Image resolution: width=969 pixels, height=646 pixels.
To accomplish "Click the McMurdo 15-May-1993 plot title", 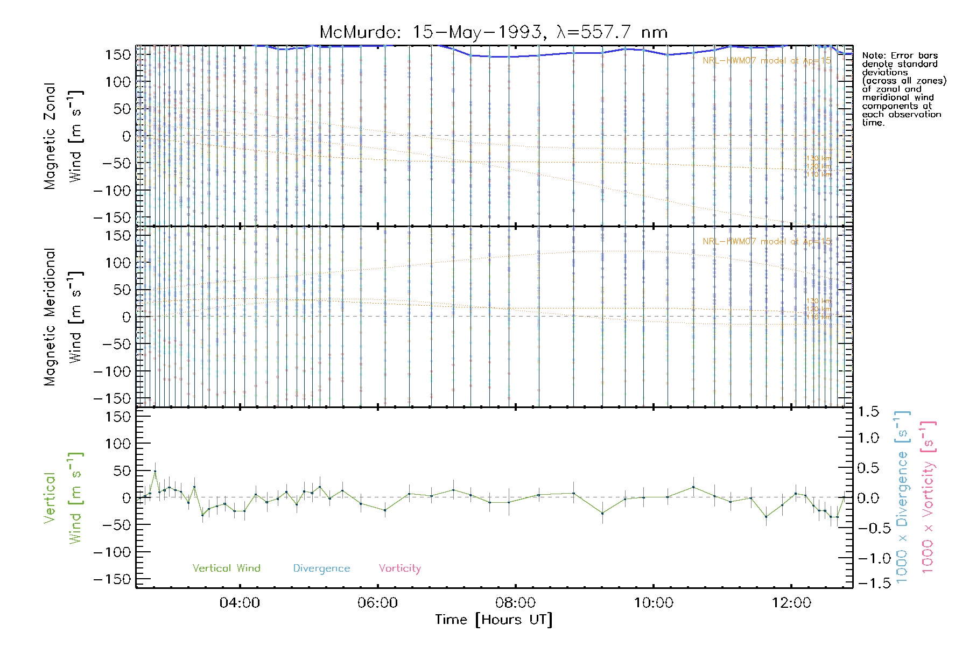I will tap(493, 32).
